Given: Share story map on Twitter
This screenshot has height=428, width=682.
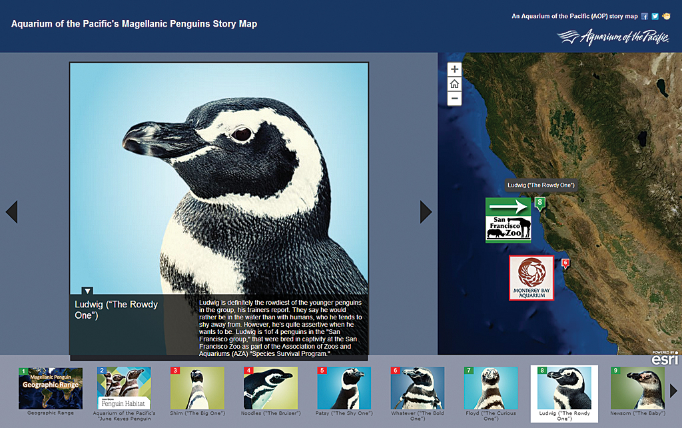Looking at the screenshot, I should [x=655, y=17].
